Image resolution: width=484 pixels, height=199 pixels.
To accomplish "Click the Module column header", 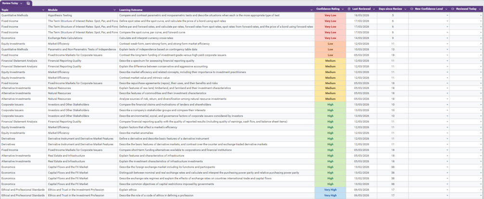I will (82, 10).
